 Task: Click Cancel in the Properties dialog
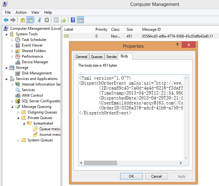[156, 176]
